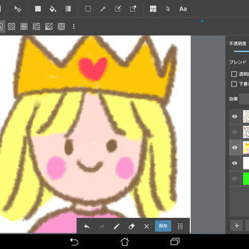Switch to the pen in bottom bar
The image size is (249, 249).
116,226
